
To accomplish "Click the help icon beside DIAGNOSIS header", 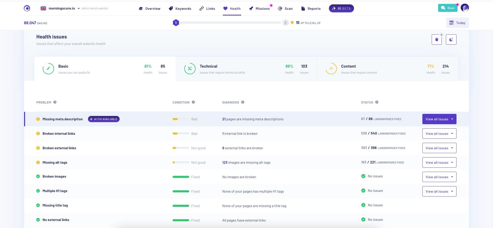I will (243, 102).
